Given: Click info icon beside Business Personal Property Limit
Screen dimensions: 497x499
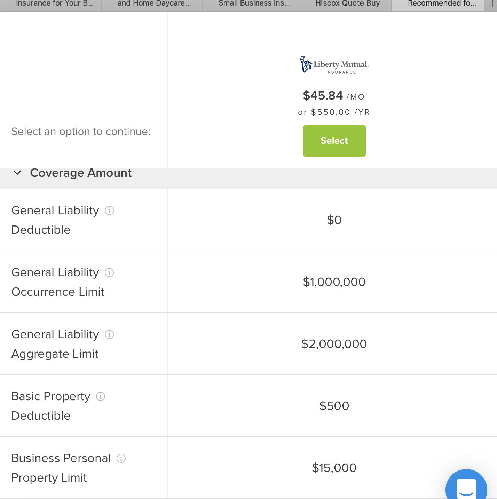Looking at the screenshot, I should click(121, 458).
